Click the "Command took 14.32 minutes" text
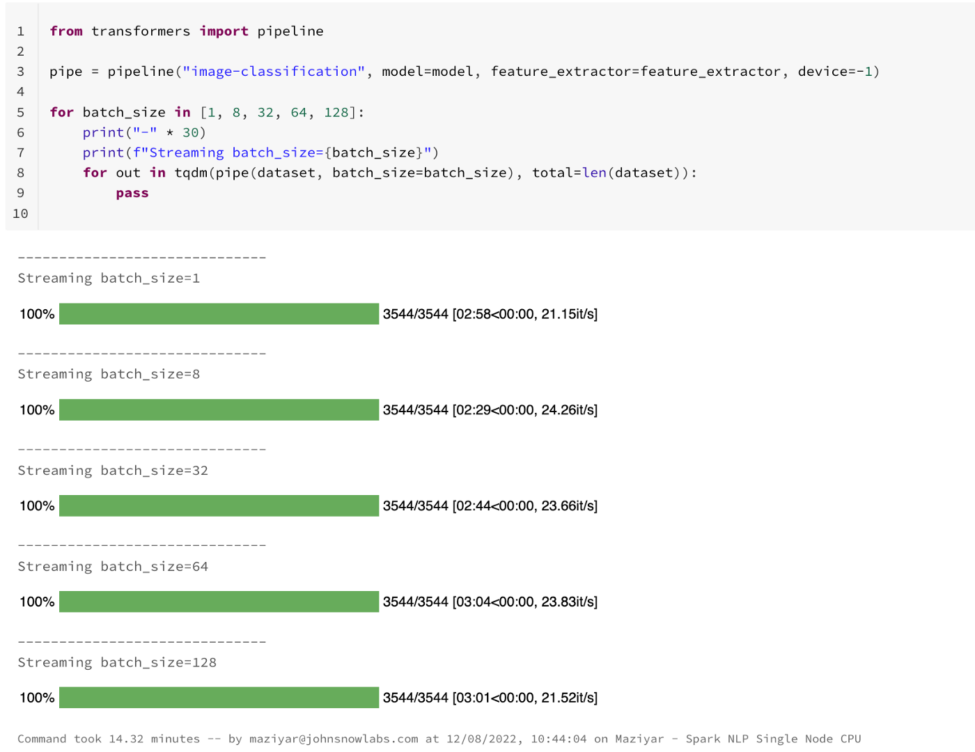Screen dimensions: 975x752 coord(109,739)
